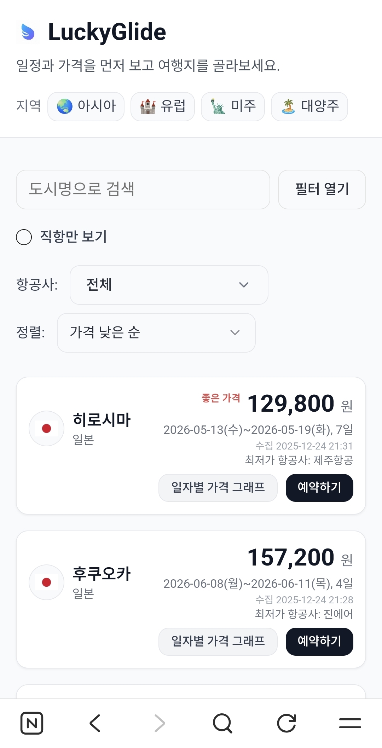Click the 필터 열기 button
Screen dimensions: 382x748
pos(322,190)
